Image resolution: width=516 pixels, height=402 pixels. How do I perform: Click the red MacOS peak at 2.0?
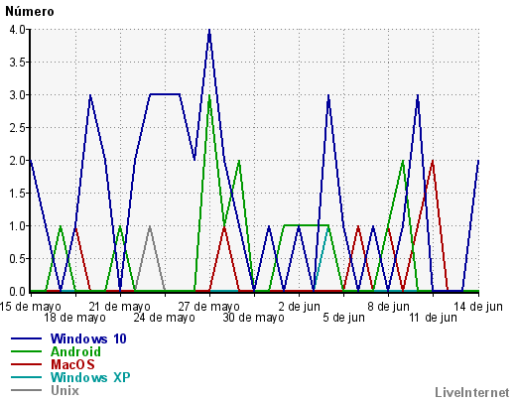point(433,162)
